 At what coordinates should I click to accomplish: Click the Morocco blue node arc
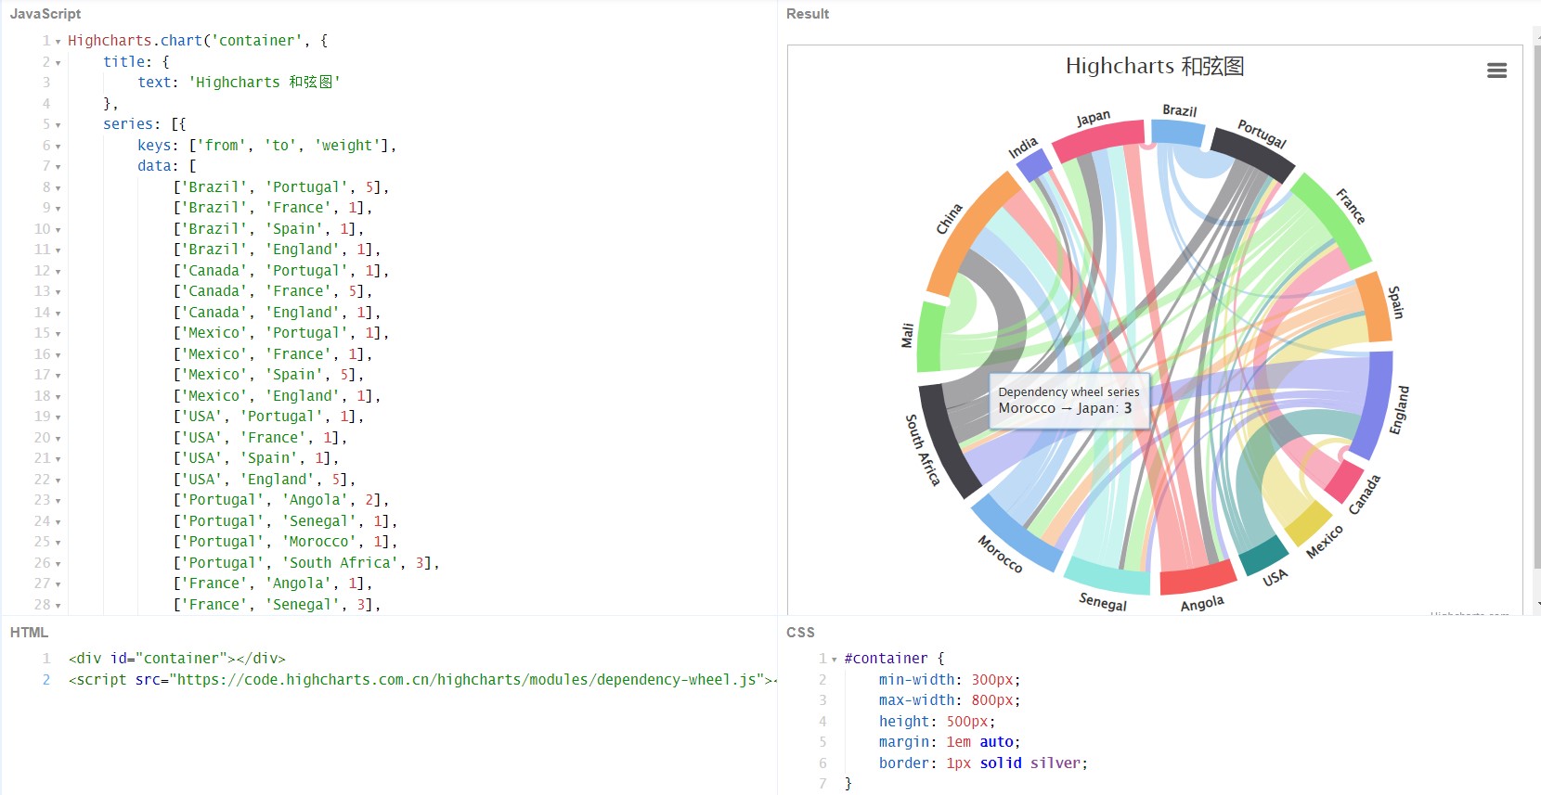(x=1017, y=532)
